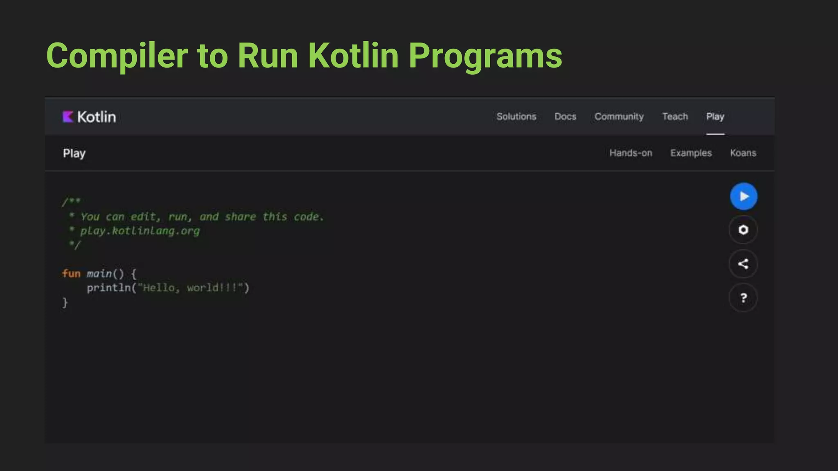Click the Kotlin logo
Viewport: 838px width, 471px height.
pyautogui.click(x=89, y=117)
